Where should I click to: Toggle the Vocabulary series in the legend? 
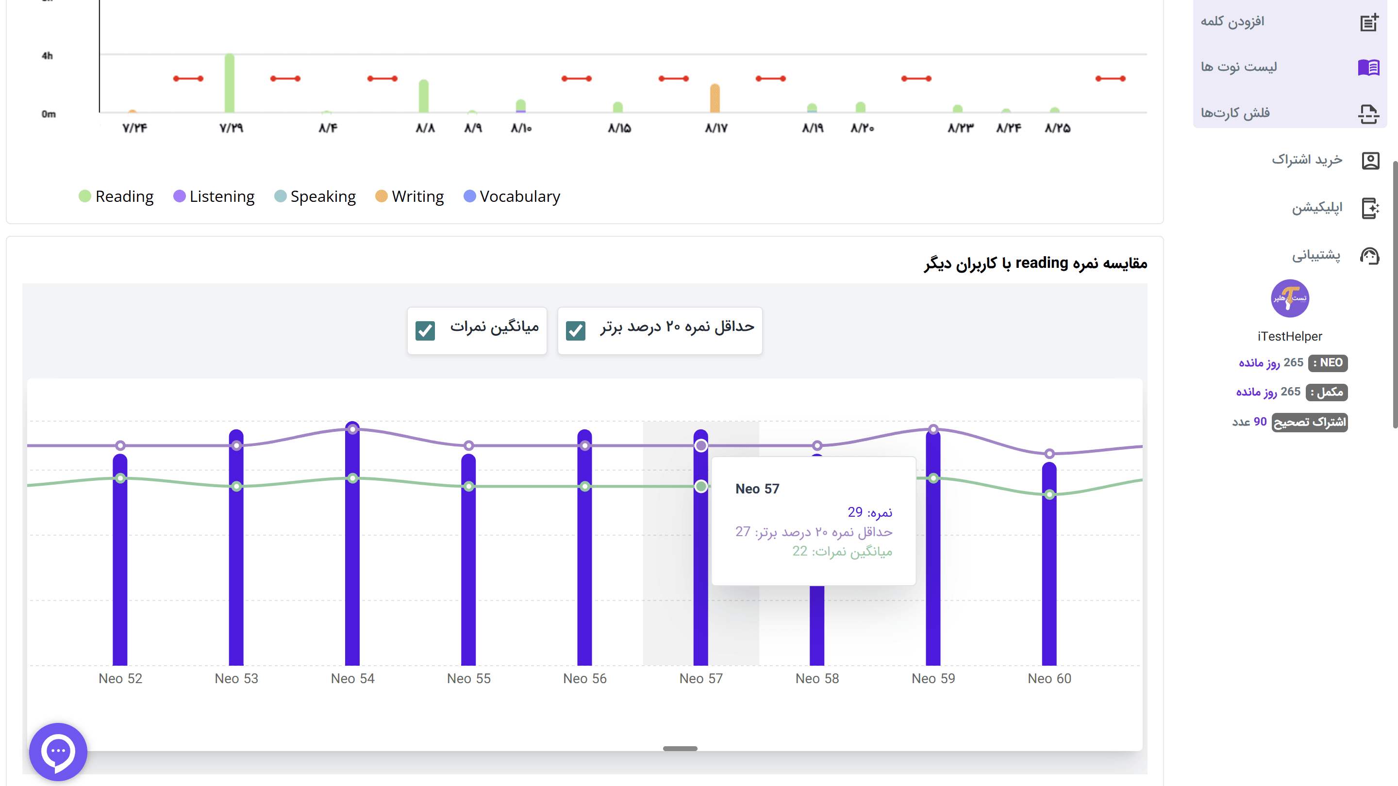click(x=511, y=196)
